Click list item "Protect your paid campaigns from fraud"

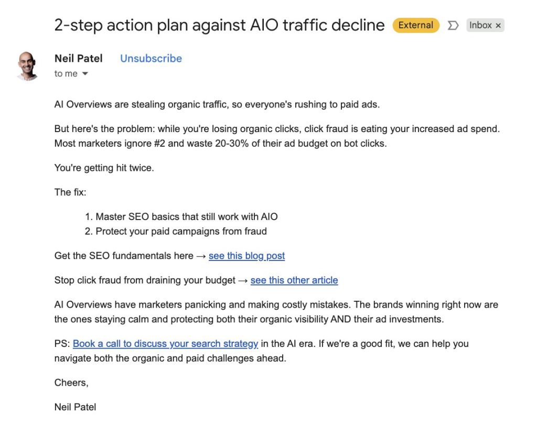tap(181, 231)
